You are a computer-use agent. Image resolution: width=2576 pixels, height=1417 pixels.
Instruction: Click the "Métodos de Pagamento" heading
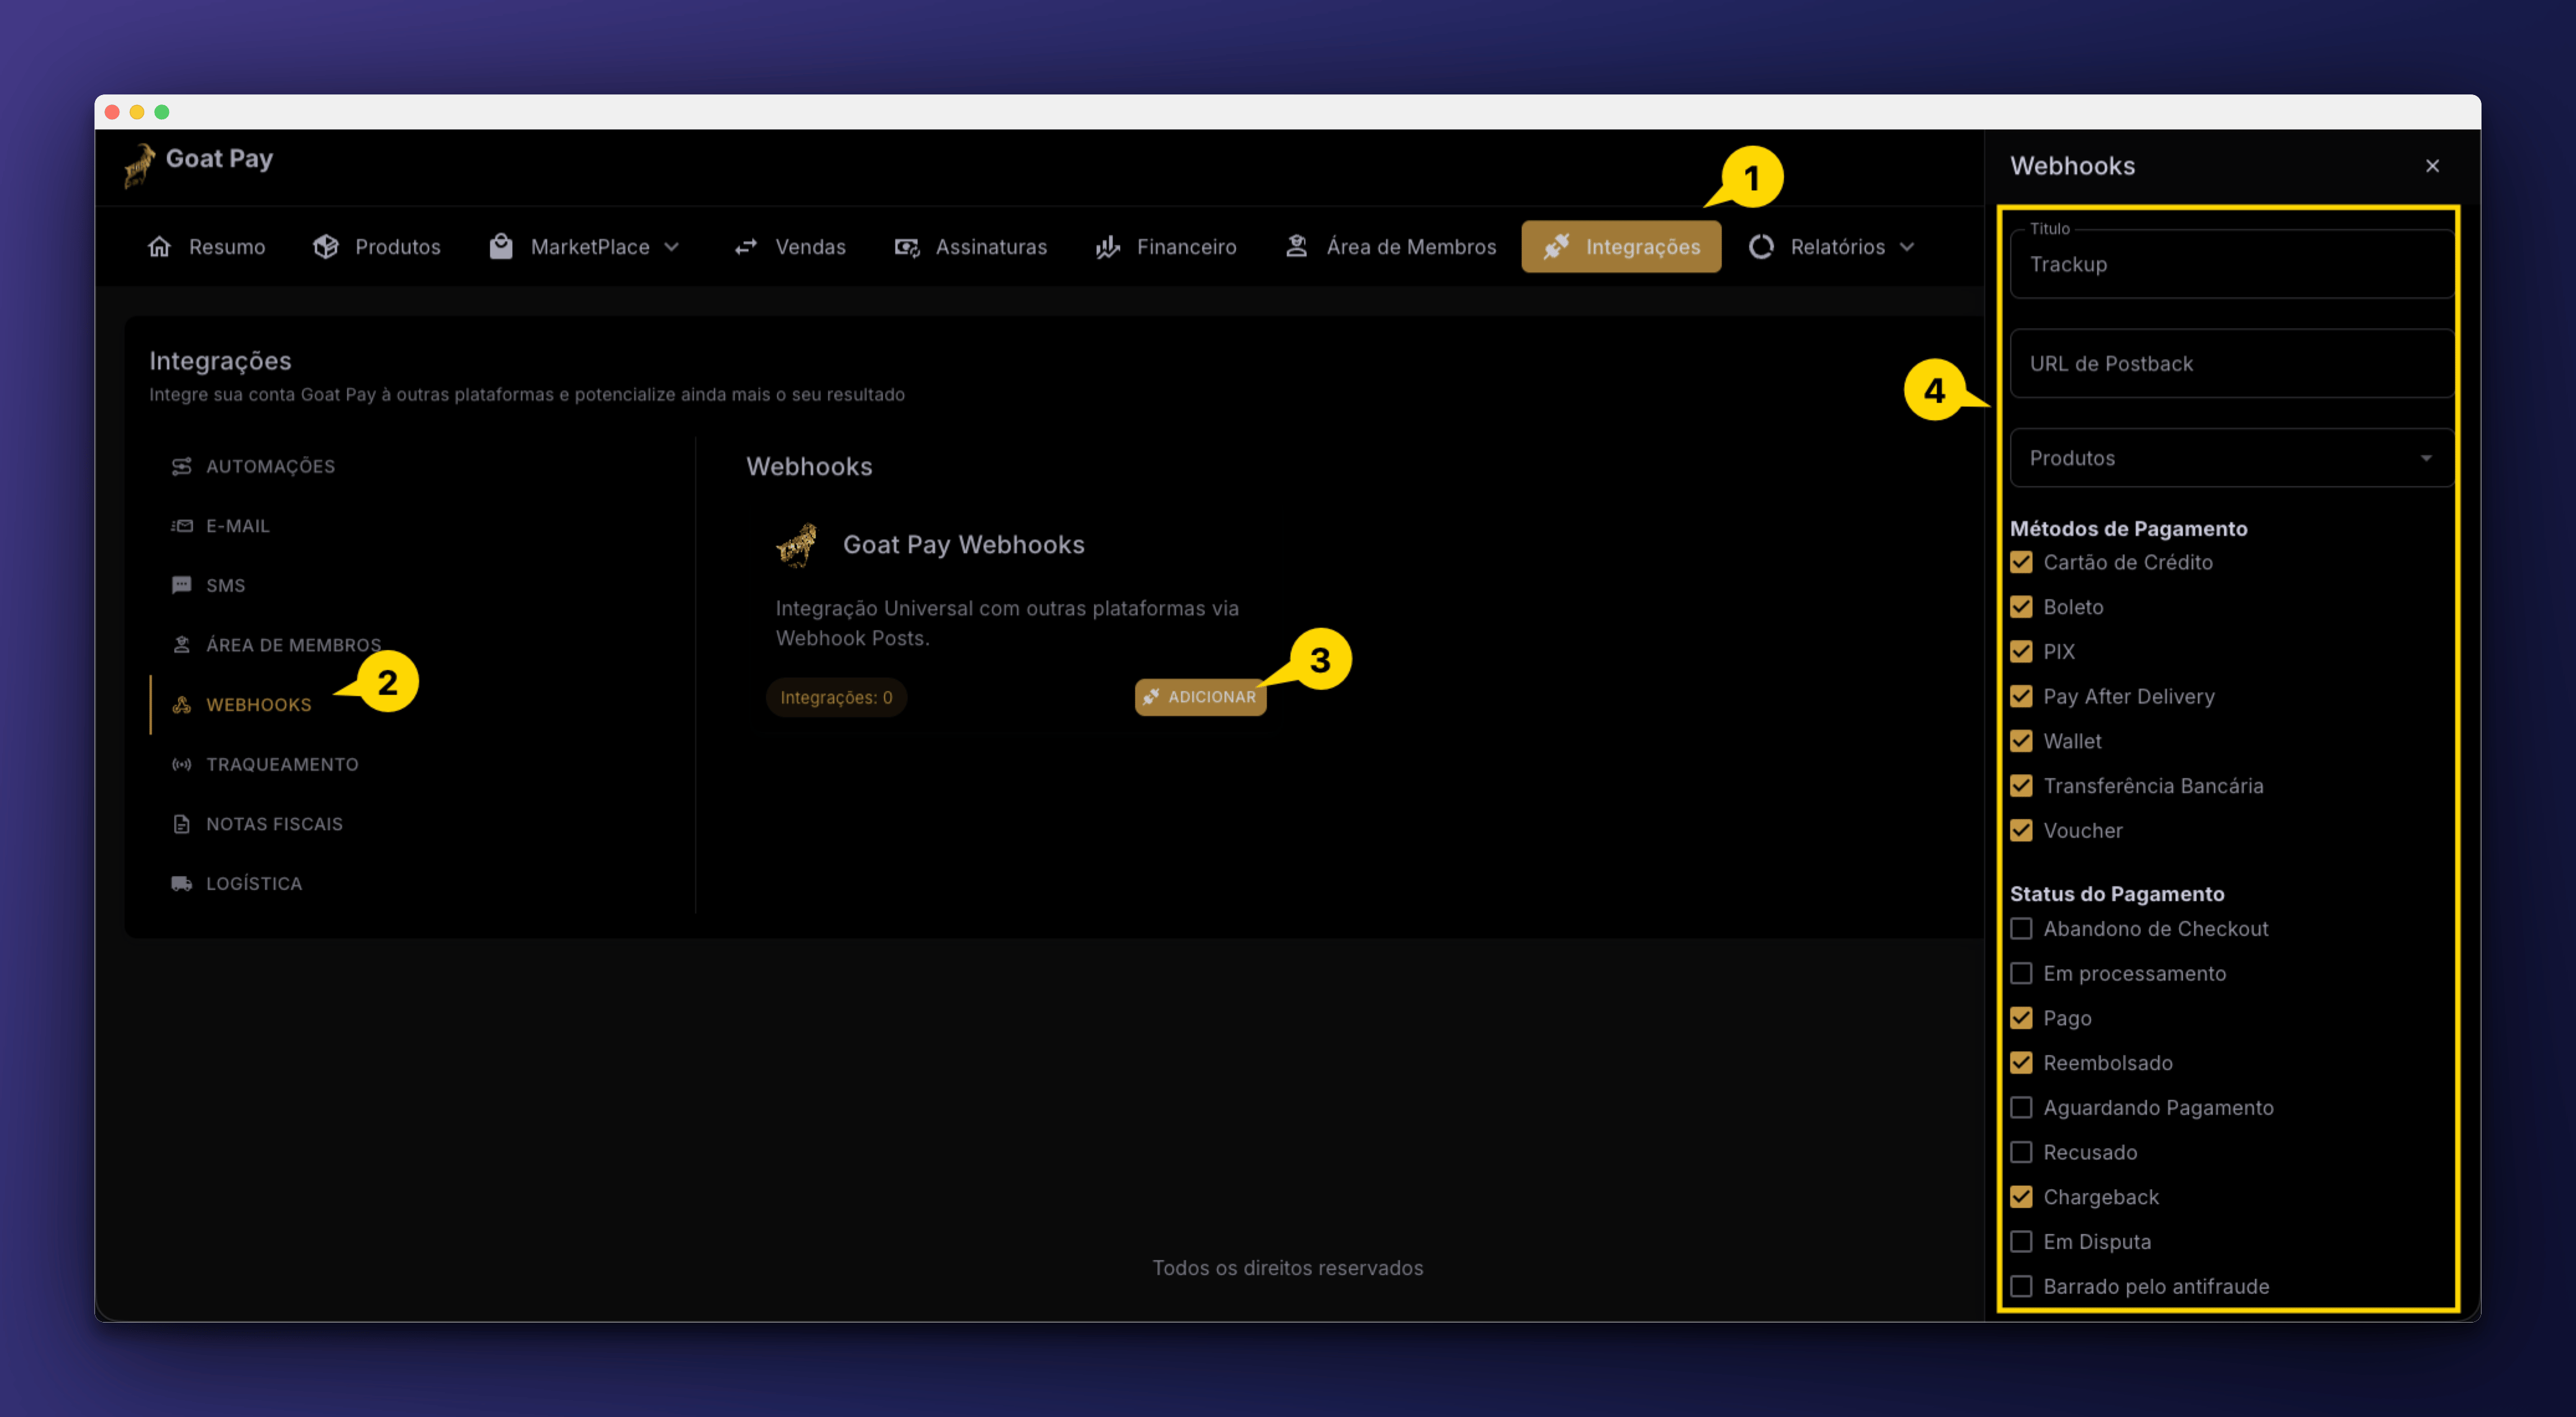(x=2128, y=529)
